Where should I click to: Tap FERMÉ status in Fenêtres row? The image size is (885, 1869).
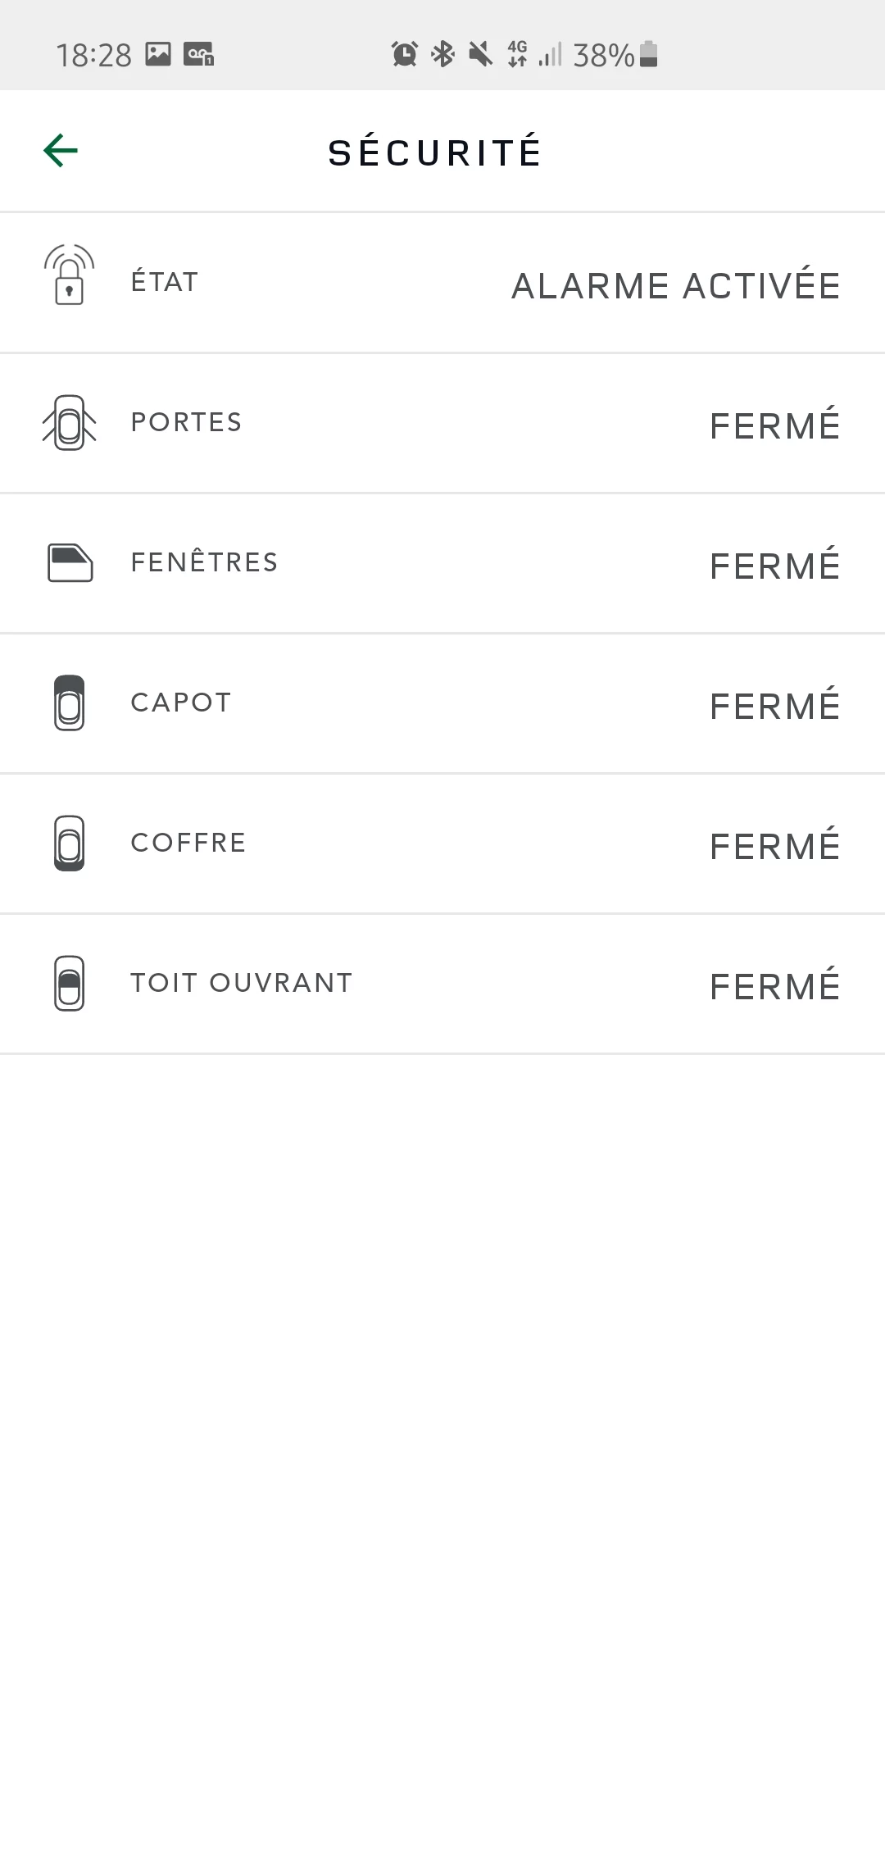click(x=775, y=564)
